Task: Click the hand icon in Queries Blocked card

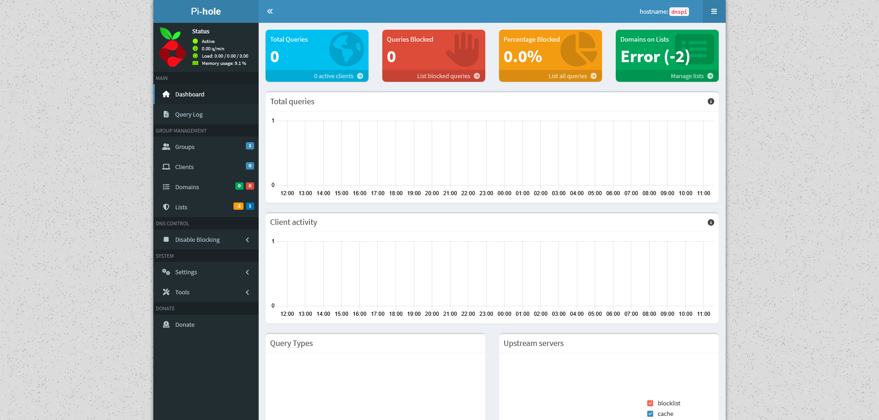Action: coord(462,49)
